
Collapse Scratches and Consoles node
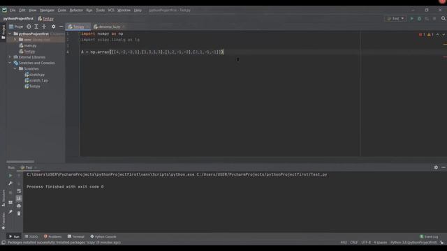(x=10, y=63)
